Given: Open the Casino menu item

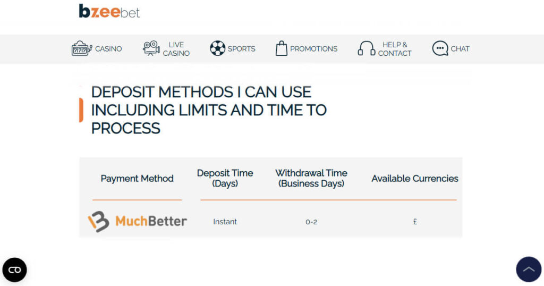Looking at the screenshot, I should 108,49.
